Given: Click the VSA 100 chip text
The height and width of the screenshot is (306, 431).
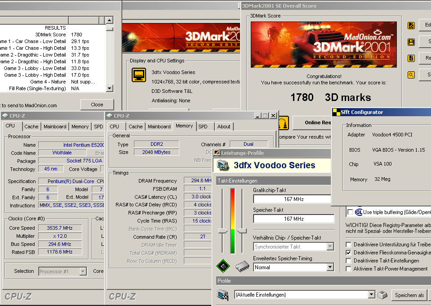Looking at the screenshot, I should click(382, 164).
